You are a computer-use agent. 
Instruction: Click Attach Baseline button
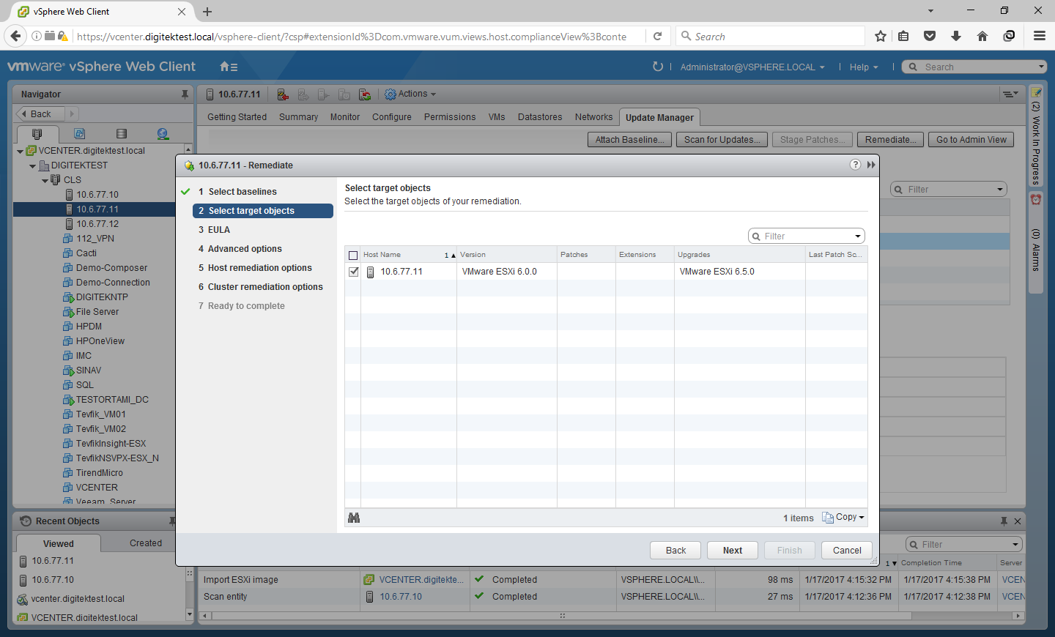coord(629,140)
